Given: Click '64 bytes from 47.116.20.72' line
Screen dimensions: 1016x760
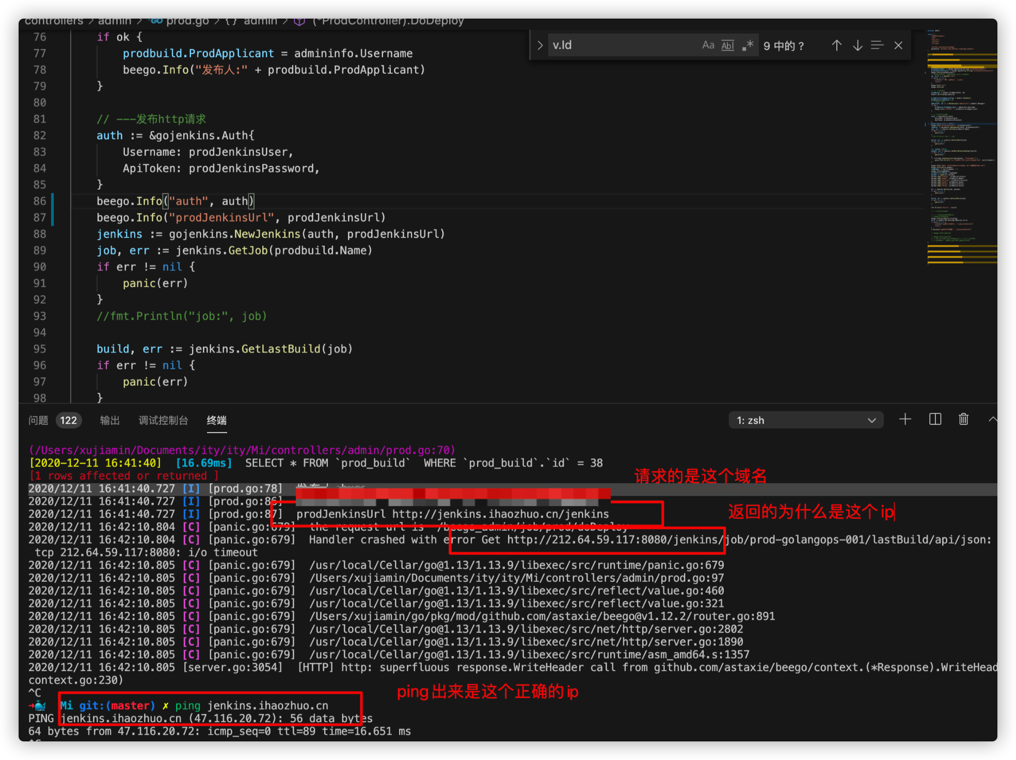Looking at the screenshot, I should pos(219,732).
